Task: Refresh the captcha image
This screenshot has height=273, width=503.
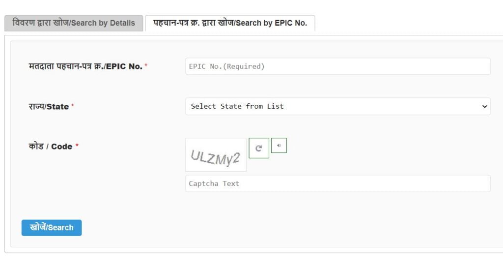Action: [259, 148]
